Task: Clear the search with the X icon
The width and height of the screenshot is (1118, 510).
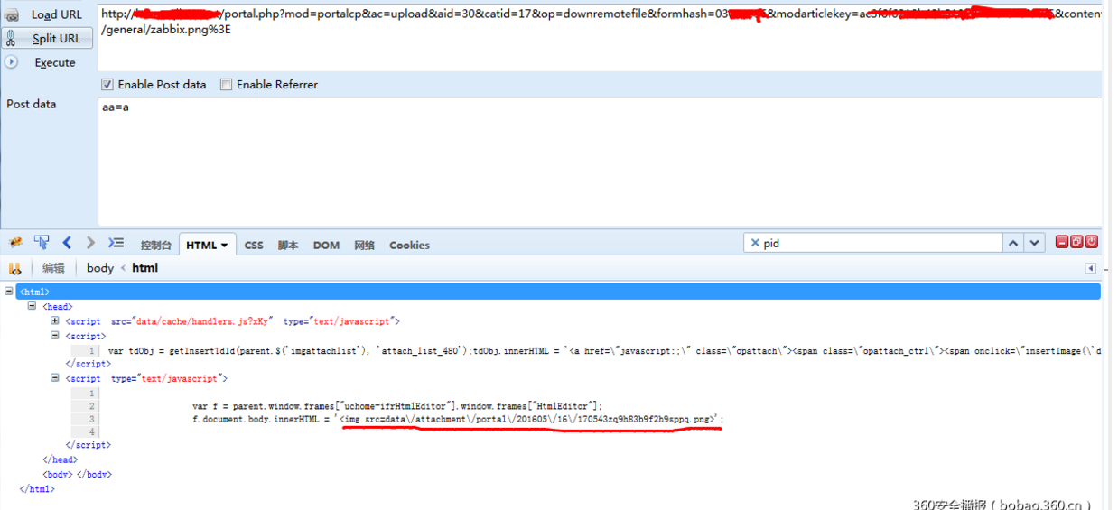Action: (754, 243)
